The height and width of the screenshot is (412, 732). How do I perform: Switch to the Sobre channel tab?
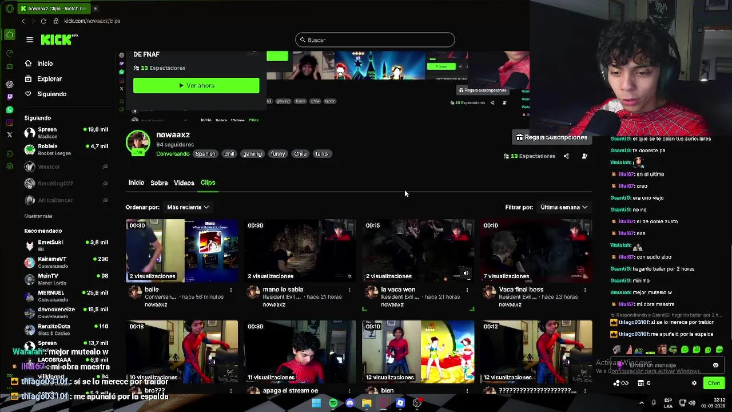point(159,183)
